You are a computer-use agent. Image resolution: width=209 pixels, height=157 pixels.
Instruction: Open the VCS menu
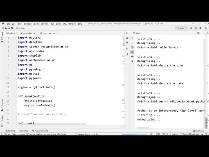pyautogui.click(x=65, y=24)
